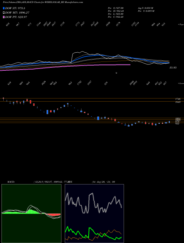
Task: Click the chart title mentioning WEBELSOLAR_BE
Action: pyautogui.click(x=43, y=2)
